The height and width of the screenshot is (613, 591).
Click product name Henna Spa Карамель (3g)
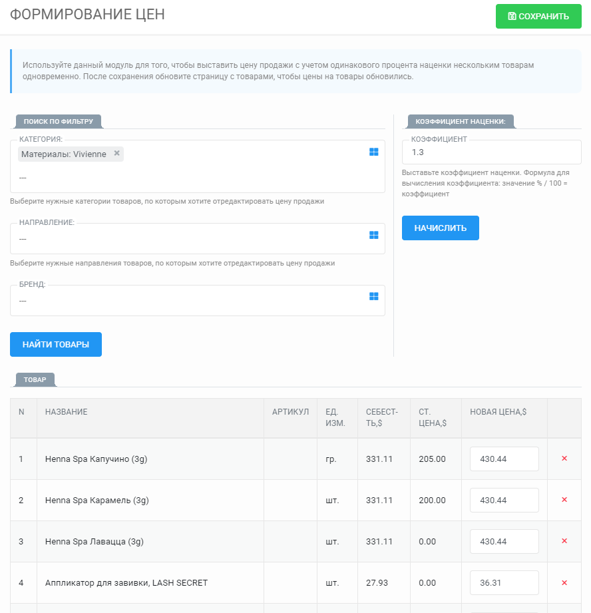click(97, 500)
